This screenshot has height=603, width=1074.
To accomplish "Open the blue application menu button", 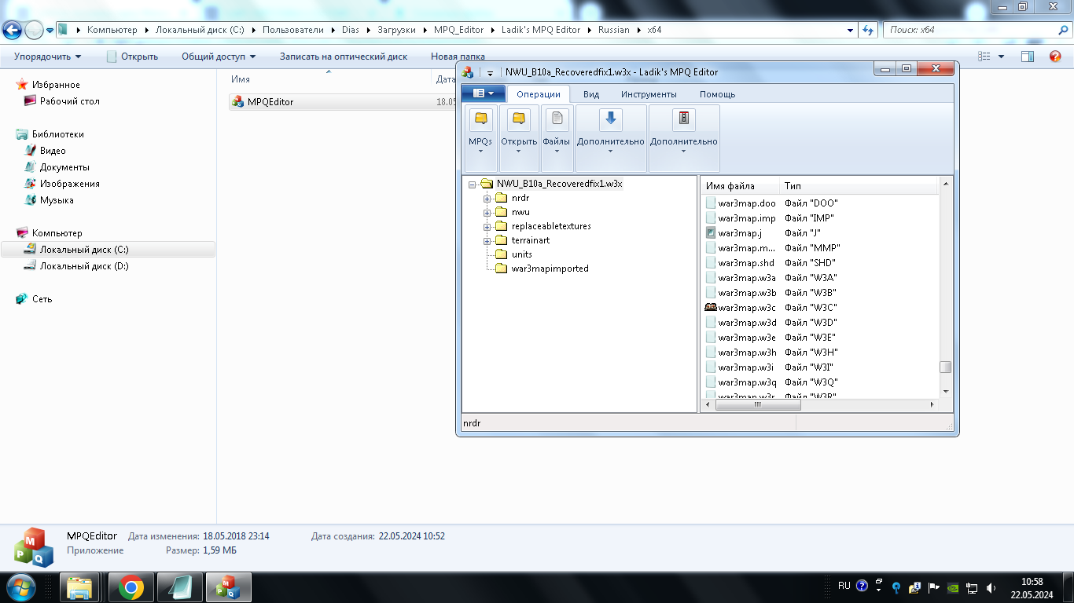I will click(483, 93).
